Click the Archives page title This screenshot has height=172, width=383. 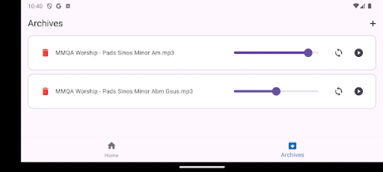click(45, 24)
